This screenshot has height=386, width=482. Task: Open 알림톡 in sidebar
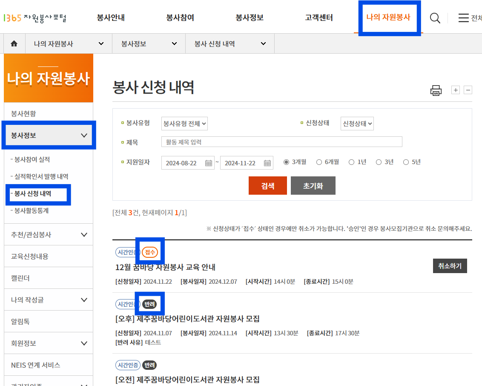(49, 321)
